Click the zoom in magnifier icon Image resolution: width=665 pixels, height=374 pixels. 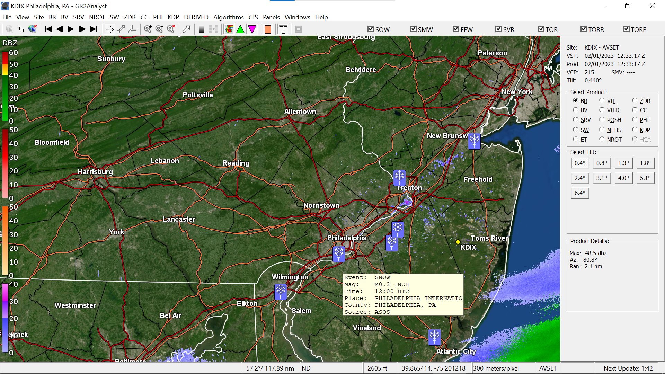click(x=148, y=29)
